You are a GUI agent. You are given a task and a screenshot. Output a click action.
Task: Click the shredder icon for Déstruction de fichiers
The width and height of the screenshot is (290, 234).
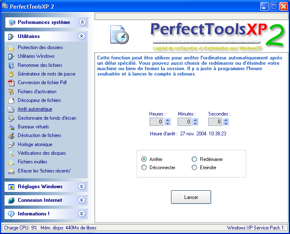point(11,136)
